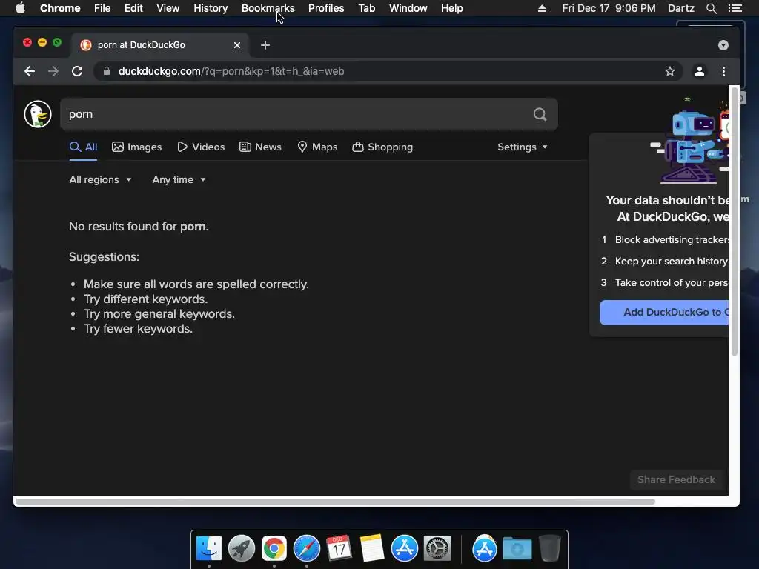
Task: Open the File menu
Action: click(x=102, y=8)
